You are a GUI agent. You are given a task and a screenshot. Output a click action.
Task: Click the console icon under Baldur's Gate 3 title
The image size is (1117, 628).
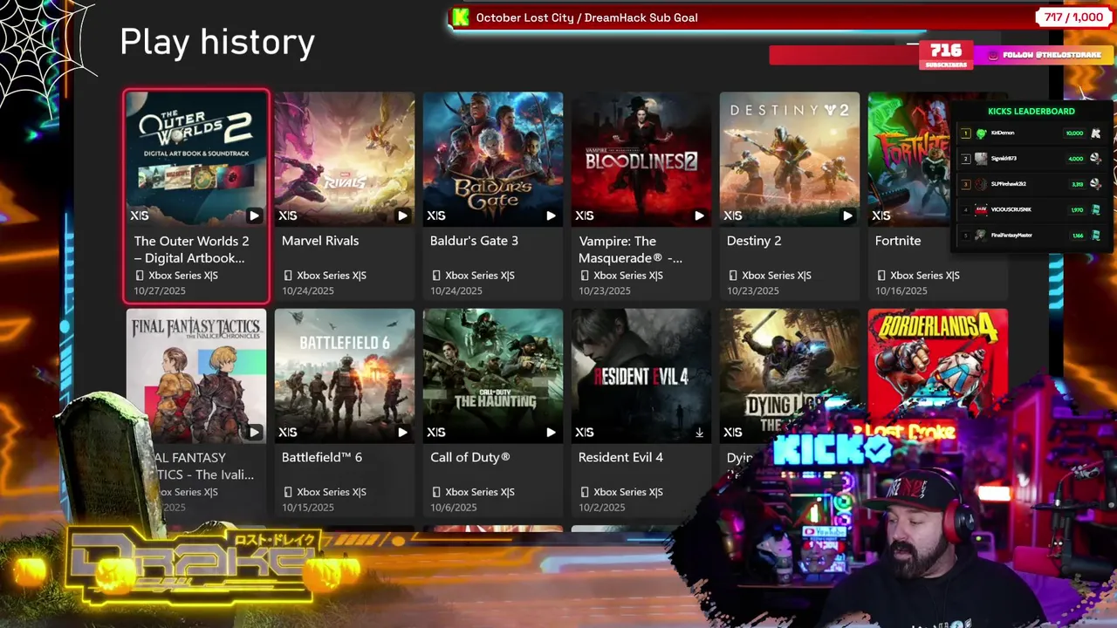click(436, 276)
